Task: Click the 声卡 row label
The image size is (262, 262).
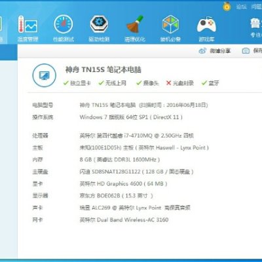Action: (x=37, y=208)
